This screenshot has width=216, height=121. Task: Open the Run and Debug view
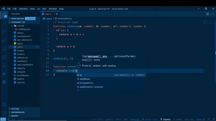point(4,40)
